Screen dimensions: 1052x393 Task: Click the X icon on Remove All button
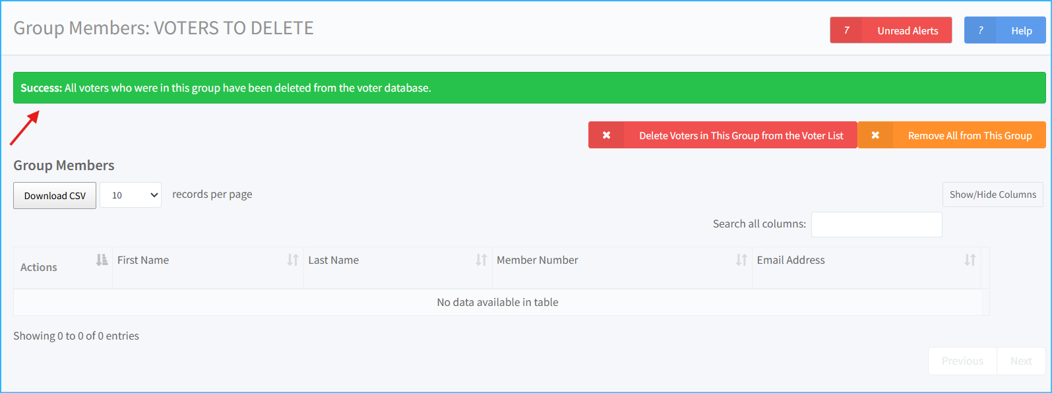[x=875, y=135]
